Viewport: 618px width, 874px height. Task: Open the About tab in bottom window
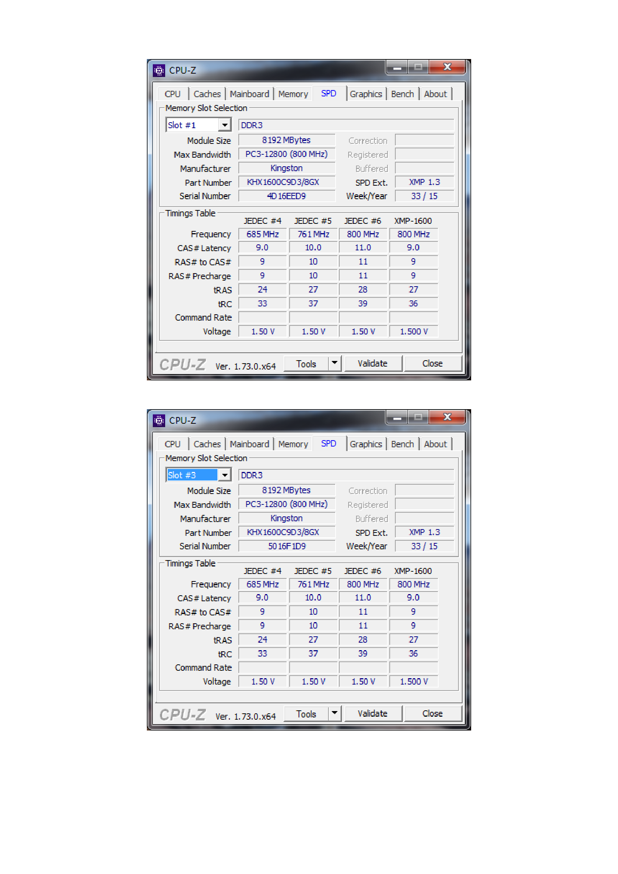[435, 444]
